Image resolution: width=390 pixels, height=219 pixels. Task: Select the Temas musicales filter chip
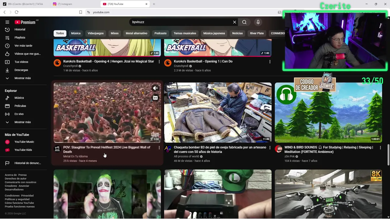[x=185, y=33]
